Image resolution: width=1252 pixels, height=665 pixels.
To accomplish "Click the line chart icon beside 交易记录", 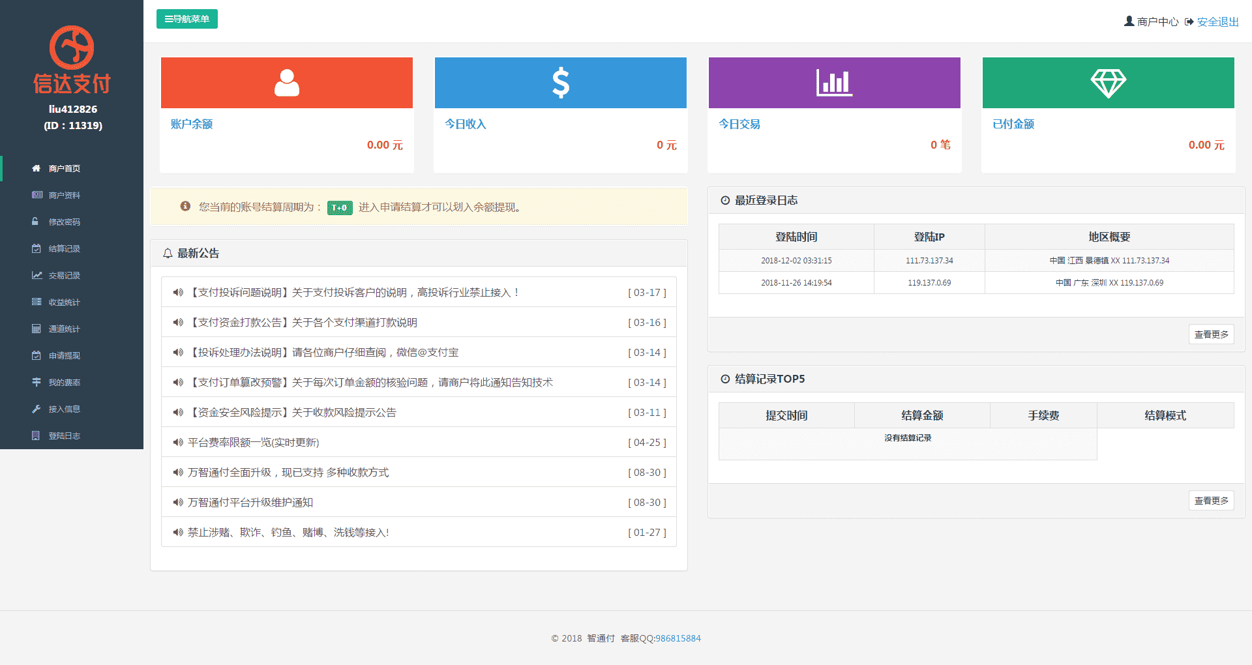I will point(37,275).
